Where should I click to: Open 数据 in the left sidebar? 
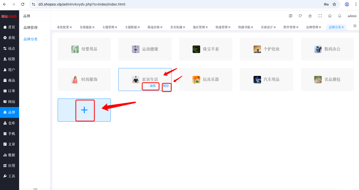tap(10, 155)
